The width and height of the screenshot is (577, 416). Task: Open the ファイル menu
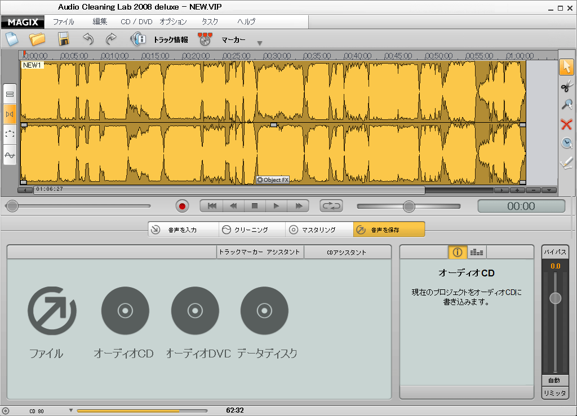(63, 22)
